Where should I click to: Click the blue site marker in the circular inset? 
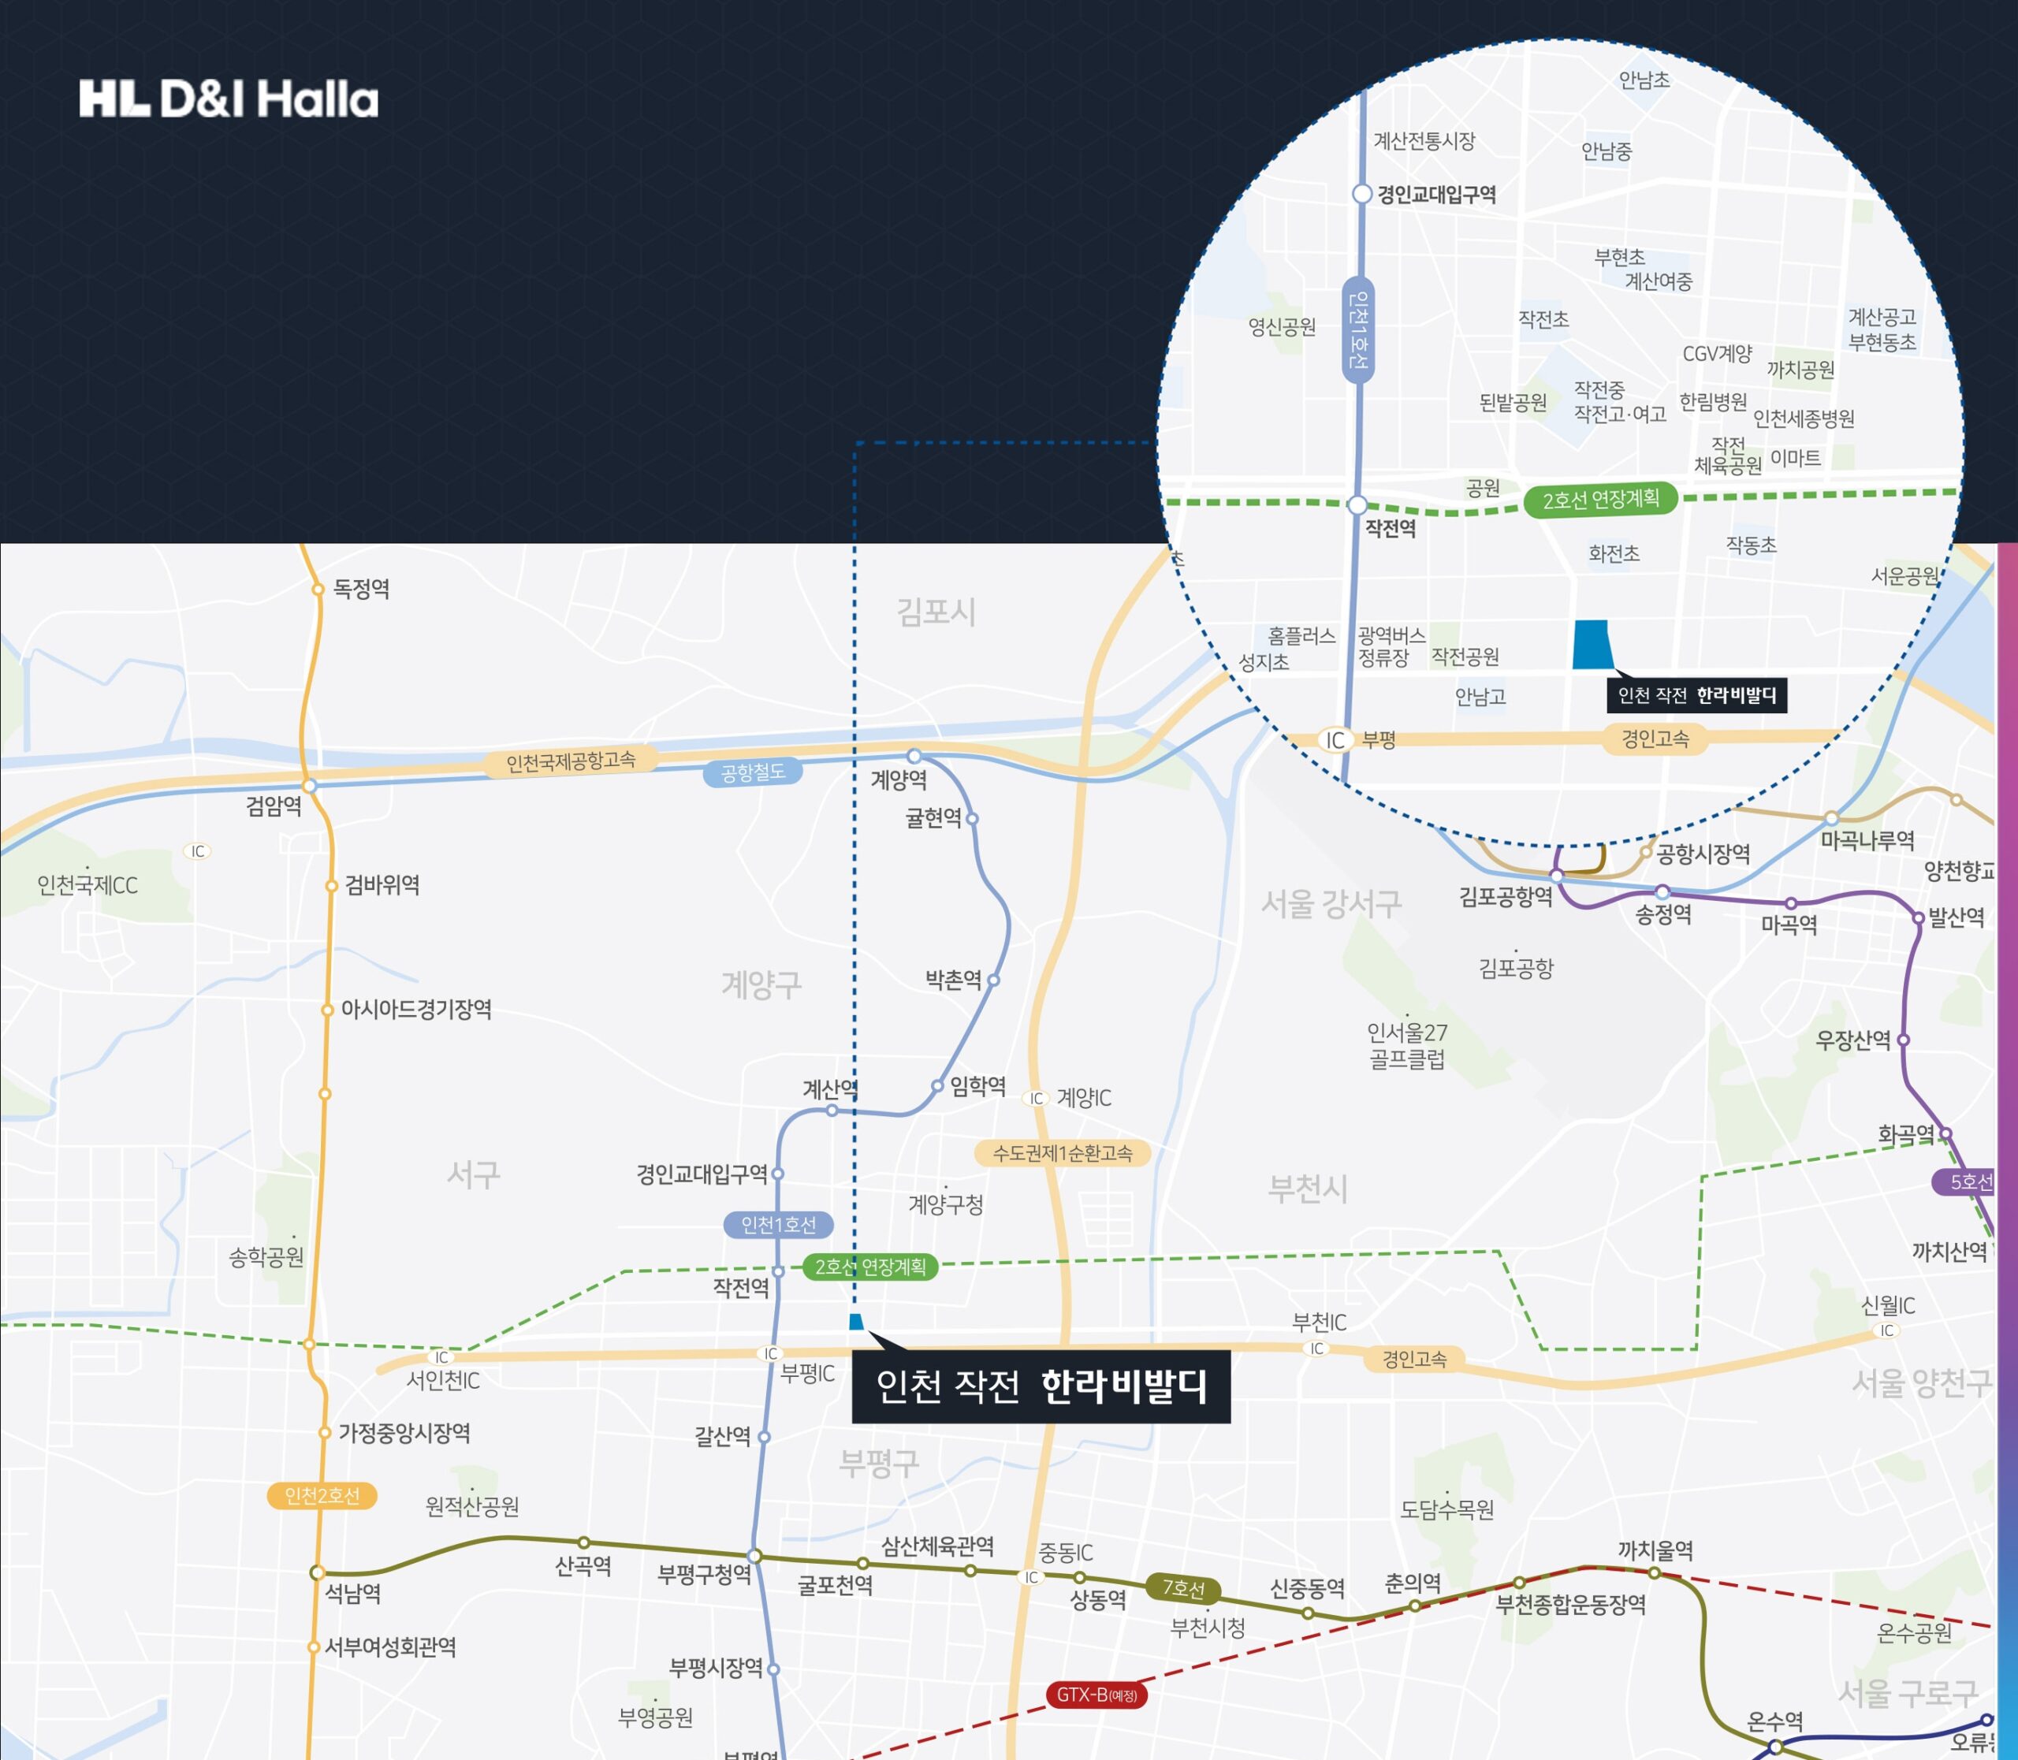coord(1592,644)
